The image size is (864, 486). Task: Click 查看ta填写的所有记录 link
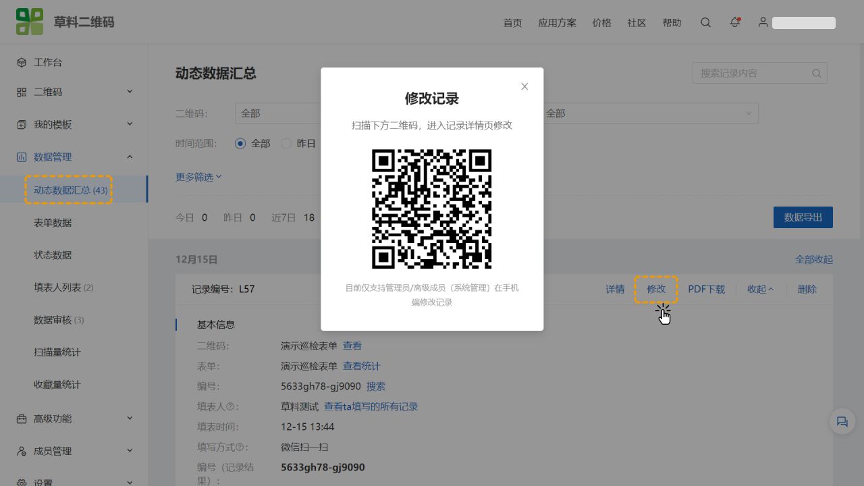tap(371, 406)
